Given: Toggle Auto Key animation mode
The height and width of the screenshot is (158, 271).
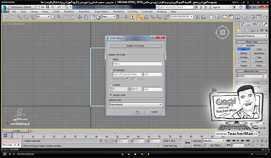Looking at the screenshot, I should (x=197, y=141).
